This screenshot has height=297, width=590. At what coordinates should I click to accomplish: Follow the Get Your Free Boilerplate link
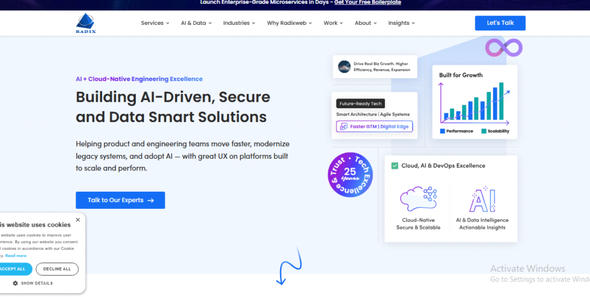368,2
